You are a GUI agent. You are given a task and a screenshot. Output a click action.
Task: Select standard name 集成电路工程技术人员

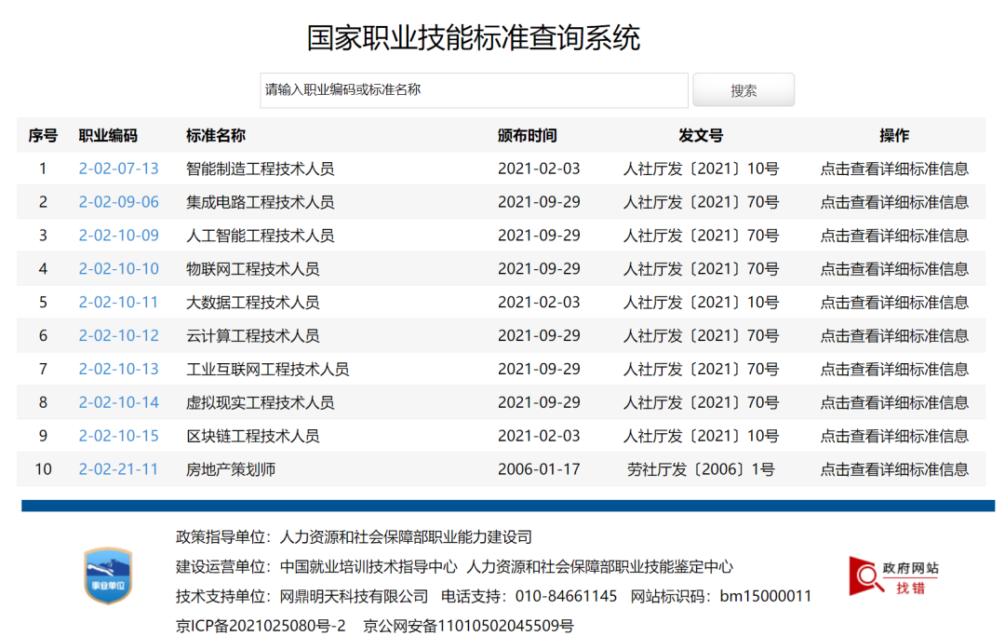pos(261,202)
